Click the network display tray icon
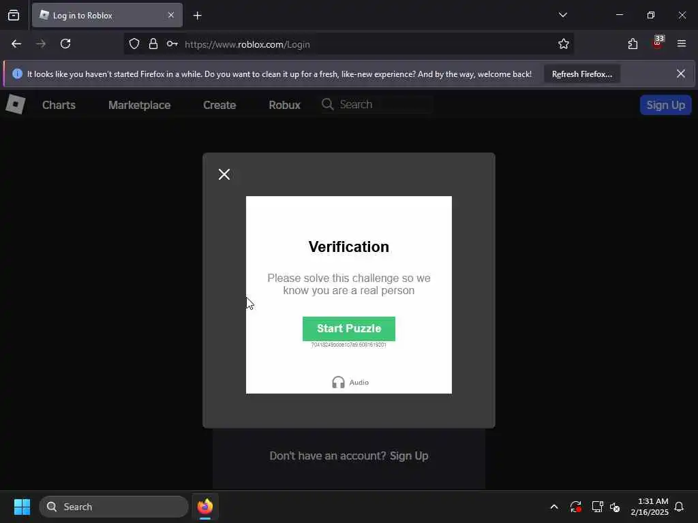This screenshot has width=698, height=523. click(x=597, y=507)
